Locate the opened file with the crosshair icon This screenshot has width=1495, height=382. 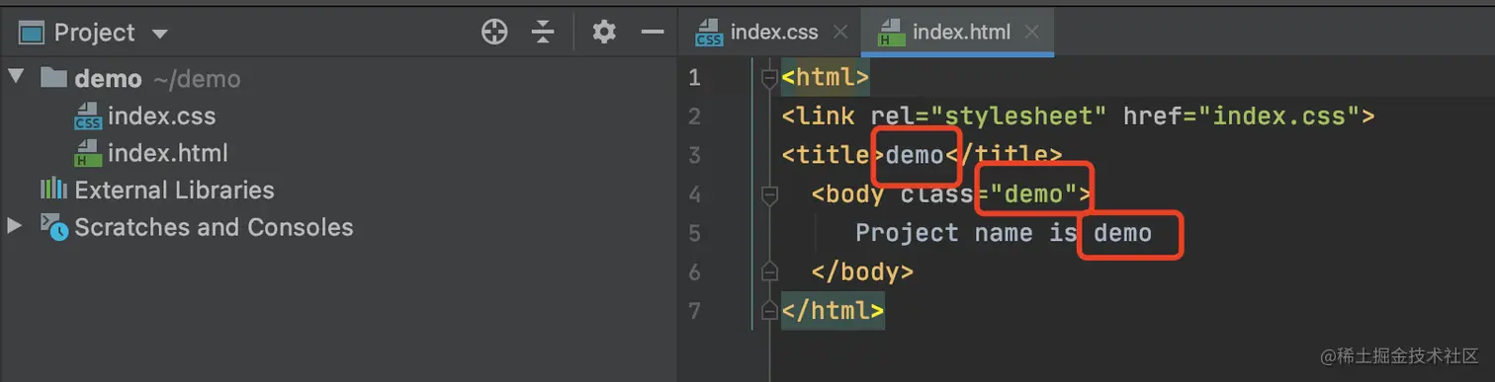493,33
